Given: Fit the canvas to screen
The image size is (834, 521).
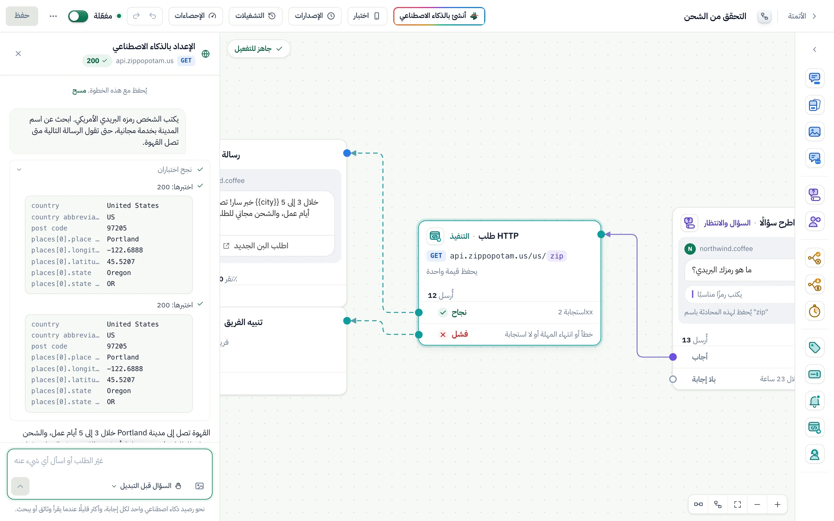Looking at the screenshot, I should 738,505.
